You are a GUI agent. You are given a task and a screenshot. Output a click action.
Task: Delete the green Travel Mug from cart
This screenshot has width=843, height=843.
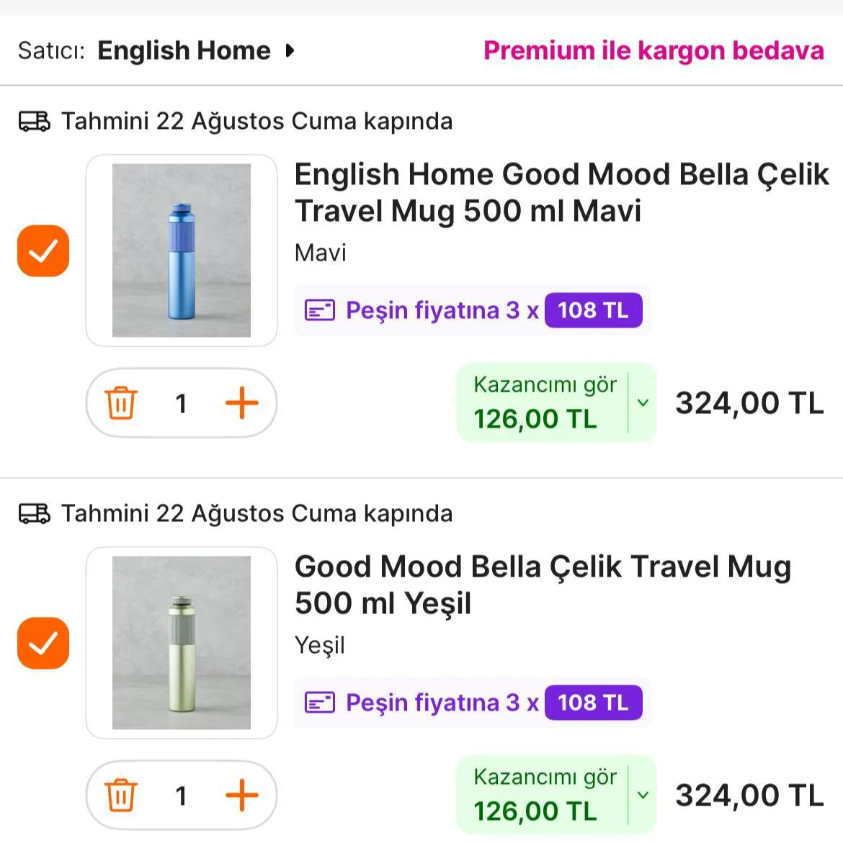click(x=120, y=795)
